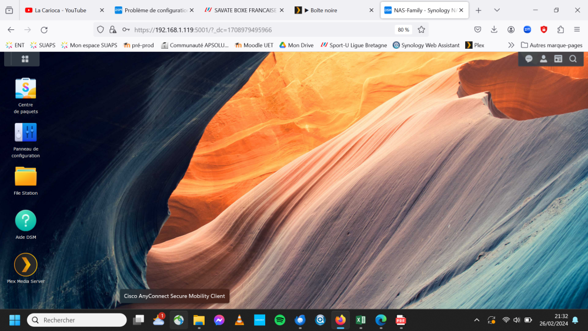The image size is (588, 331).
Task: Switch to Boîte noire tab
Action: pos(323,10)
